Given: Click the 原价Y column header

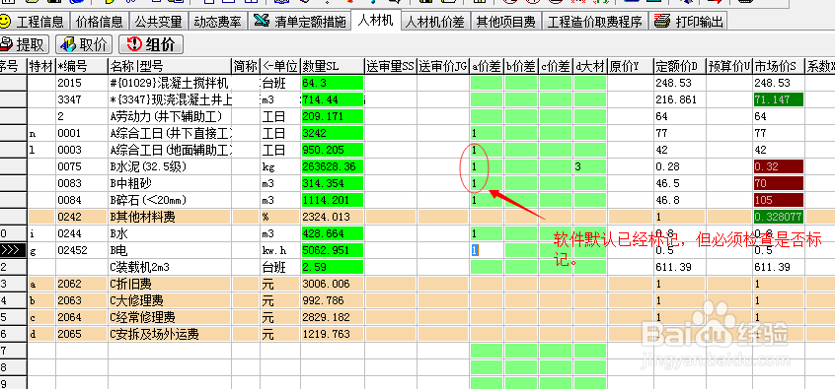Looking at the screenshot, I should click(631, 66).
